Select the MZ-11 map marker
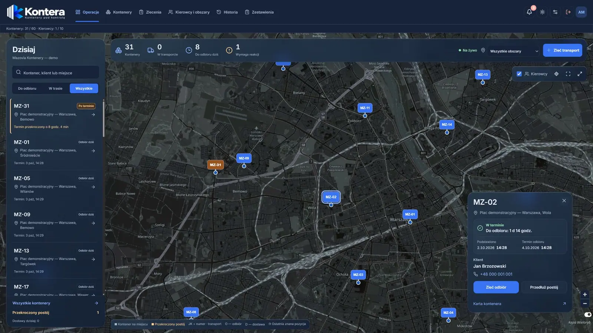This screenshot has height=333, width=593. point(365,108)
